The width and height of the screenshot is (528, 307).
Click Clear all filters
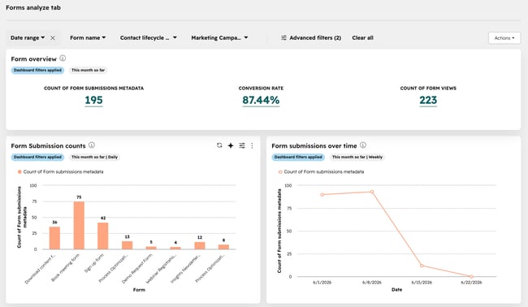[362, 37]
